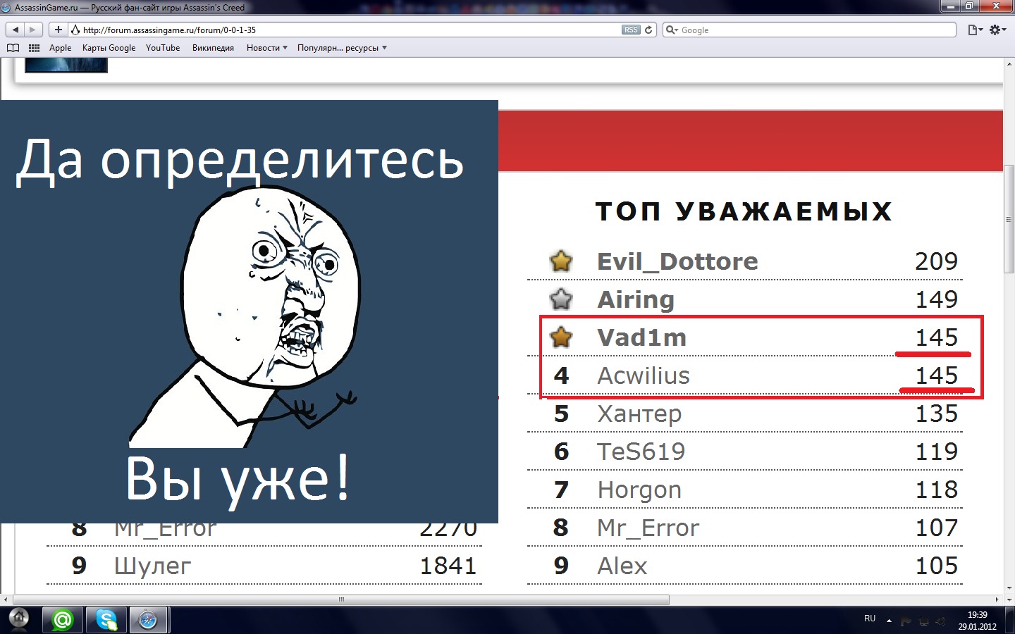Expand the Новости bookmarks folder

(266, 48)
